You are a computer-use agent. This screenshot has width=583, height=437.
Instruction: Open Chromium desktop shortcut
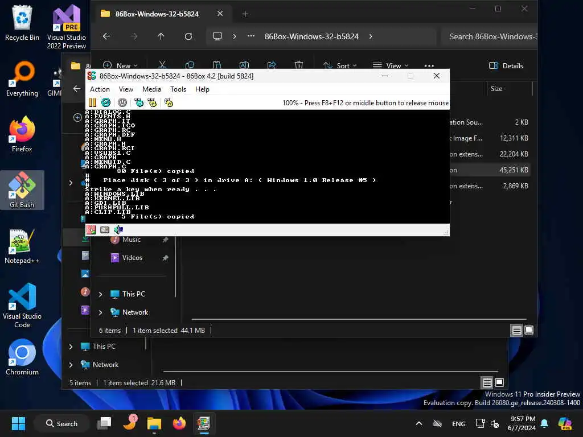[22, 357]
